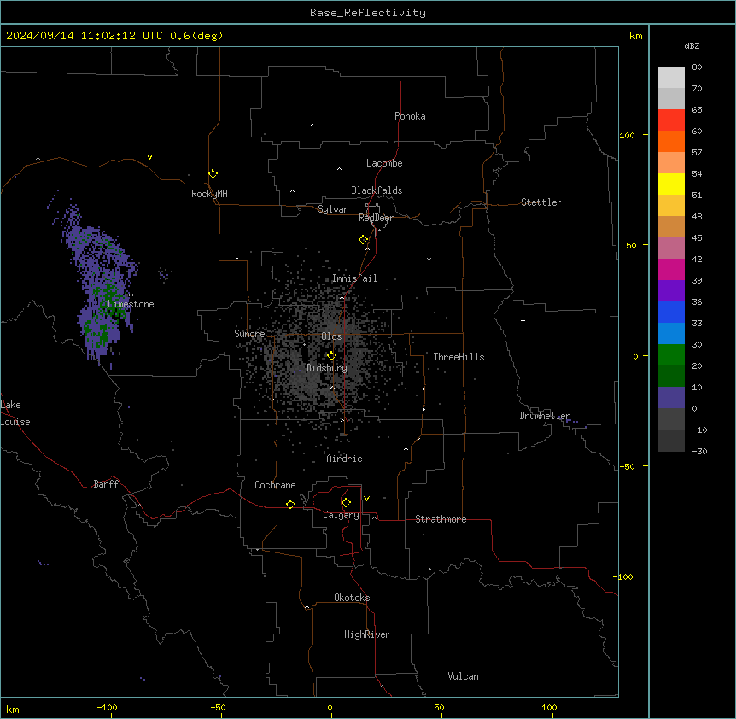
Task: Click the yellow diamond marker southwest of RedDeer
Action: 364,240
